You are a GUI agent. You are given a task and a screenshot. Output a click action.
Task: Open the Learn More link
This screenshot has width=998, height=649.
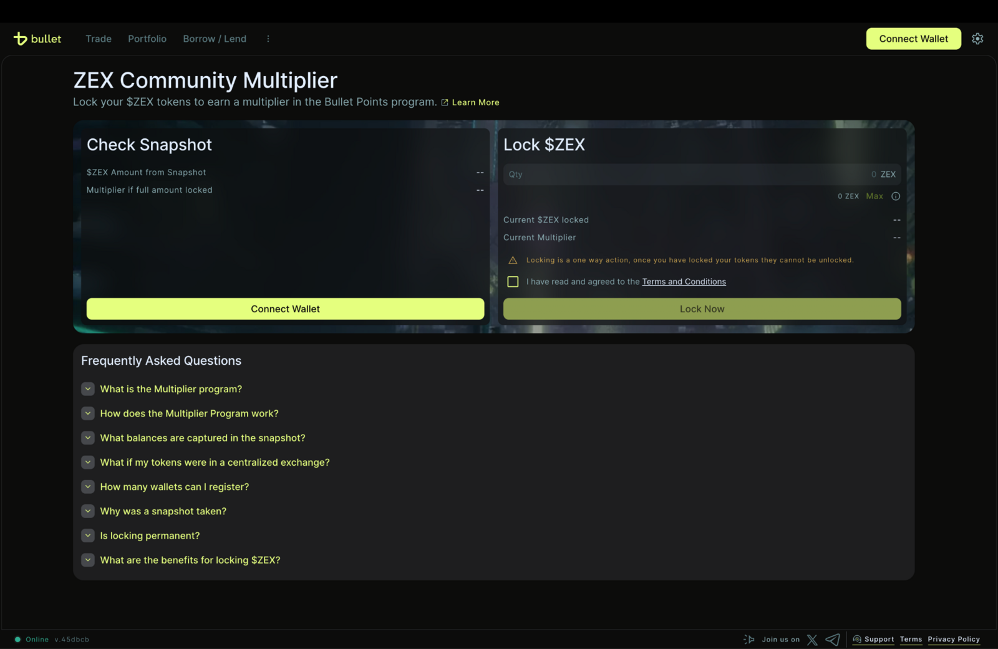475,102
